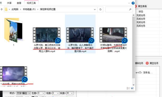Open the 视频工具 ribbon tab
Viewport: 162px width, 97px height.
click(31, 3)
